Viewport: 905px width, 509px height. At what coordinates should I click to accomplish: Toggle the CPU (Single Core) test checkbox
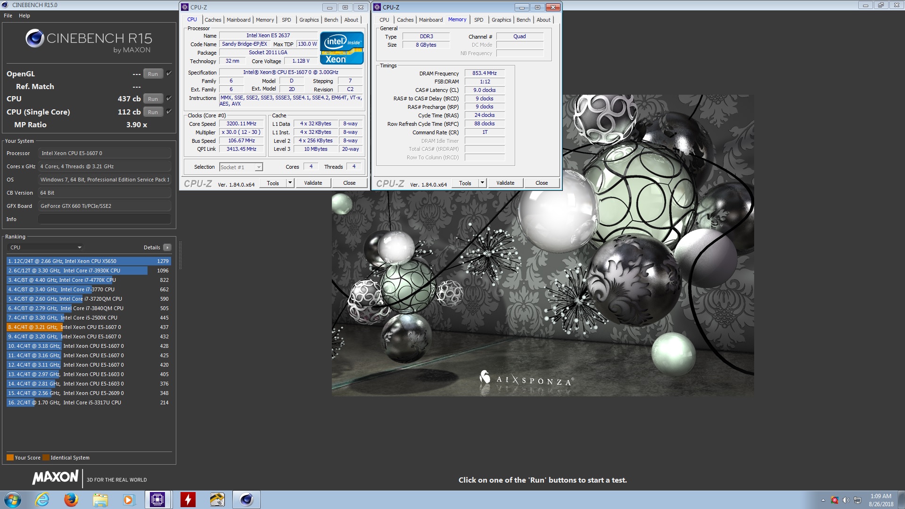169,111
